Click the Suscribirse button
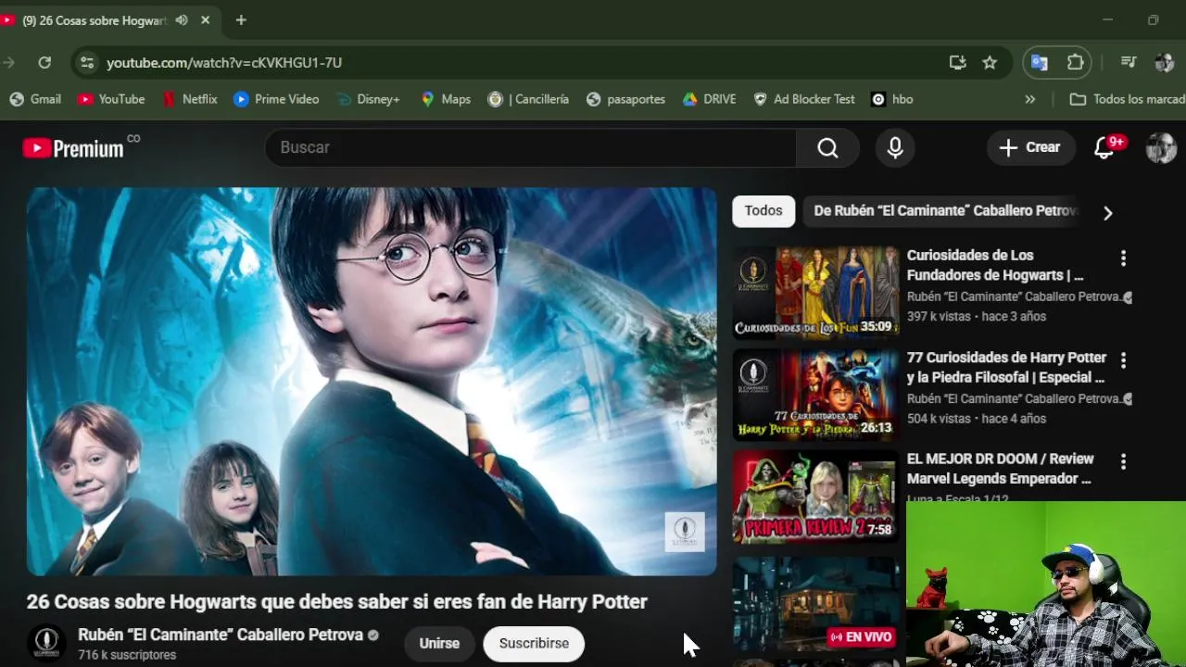 point(534,643)
